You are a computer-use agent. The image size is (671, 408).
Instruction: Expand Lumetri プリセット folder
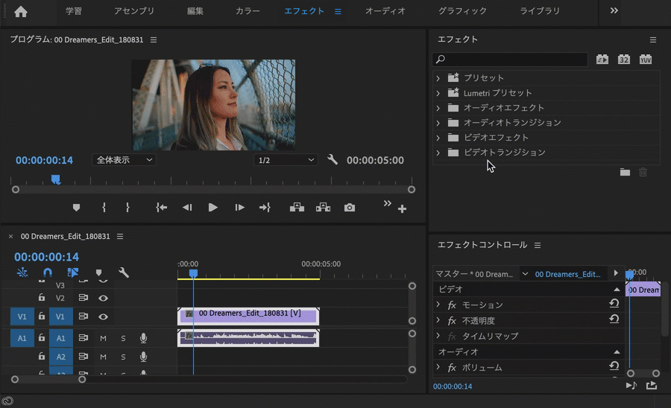click(438, 93)
